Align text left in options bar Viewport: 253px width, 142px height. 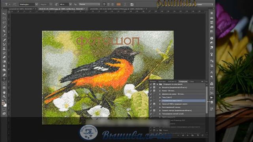point(104,4)
